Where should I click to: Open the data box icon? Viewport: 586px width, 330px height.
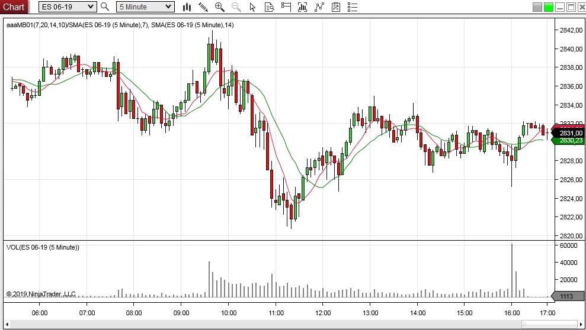[269, 7]
